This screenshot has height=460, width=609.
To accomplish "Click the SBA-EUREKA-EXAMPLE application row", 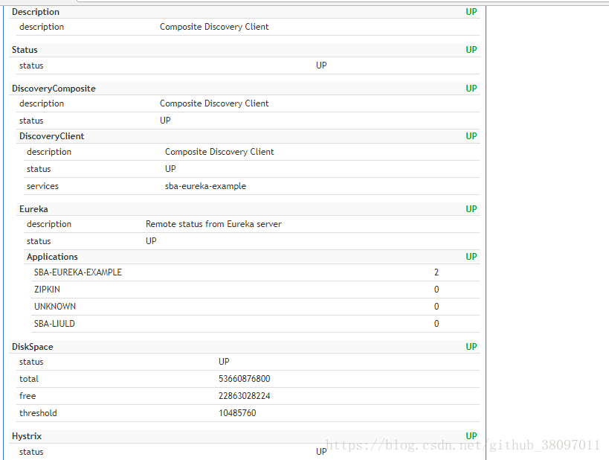I will [255, 272].
